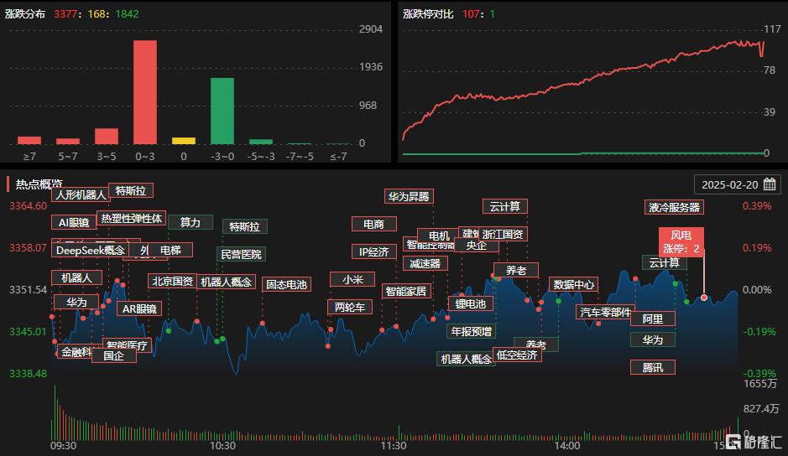
Task: Click the 北京国资 tag
Action: coord(172,282)
